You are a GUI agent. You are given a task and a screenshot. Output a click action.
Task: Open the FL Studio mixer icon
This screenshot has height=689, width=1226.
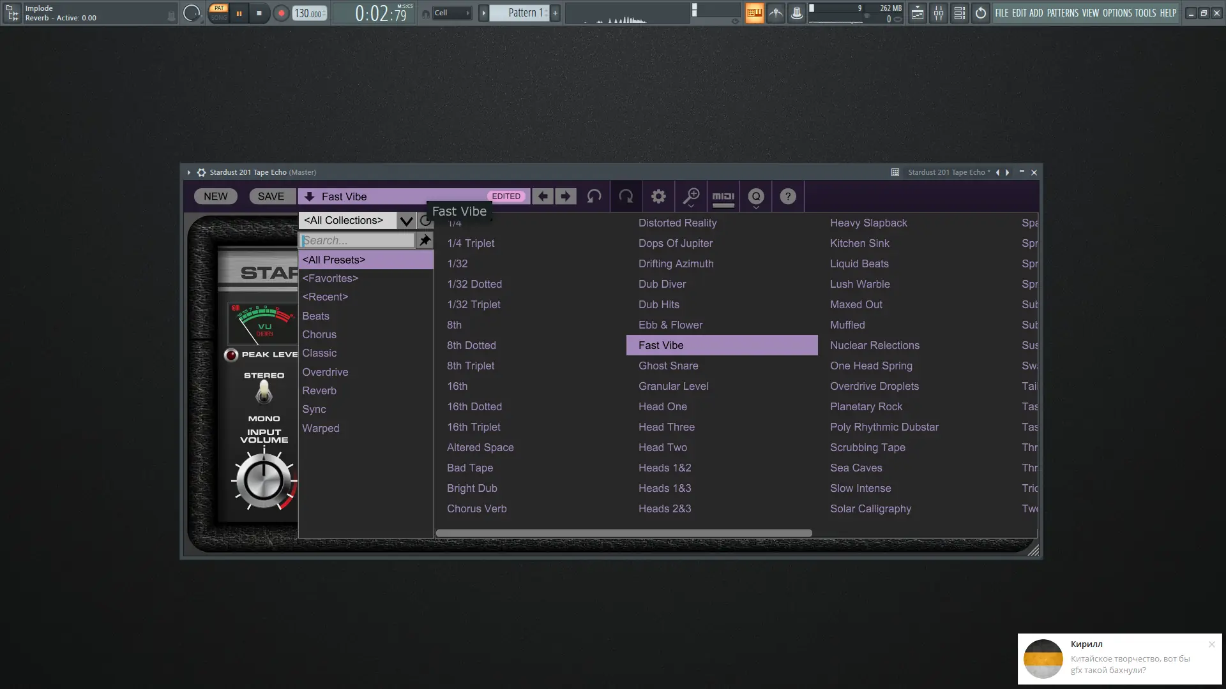pyautogui.click(x=938, y=13)
